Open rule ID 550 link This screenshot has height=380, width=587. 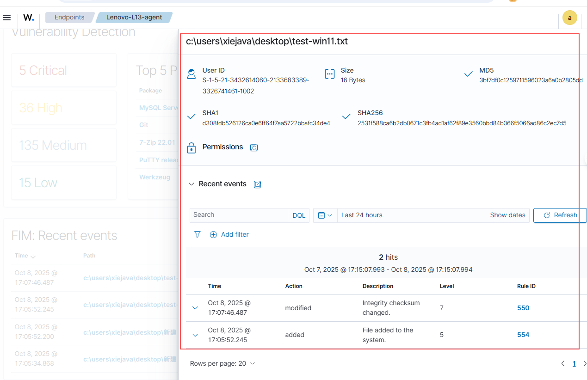pyautogui.click(x=523, y=308)
